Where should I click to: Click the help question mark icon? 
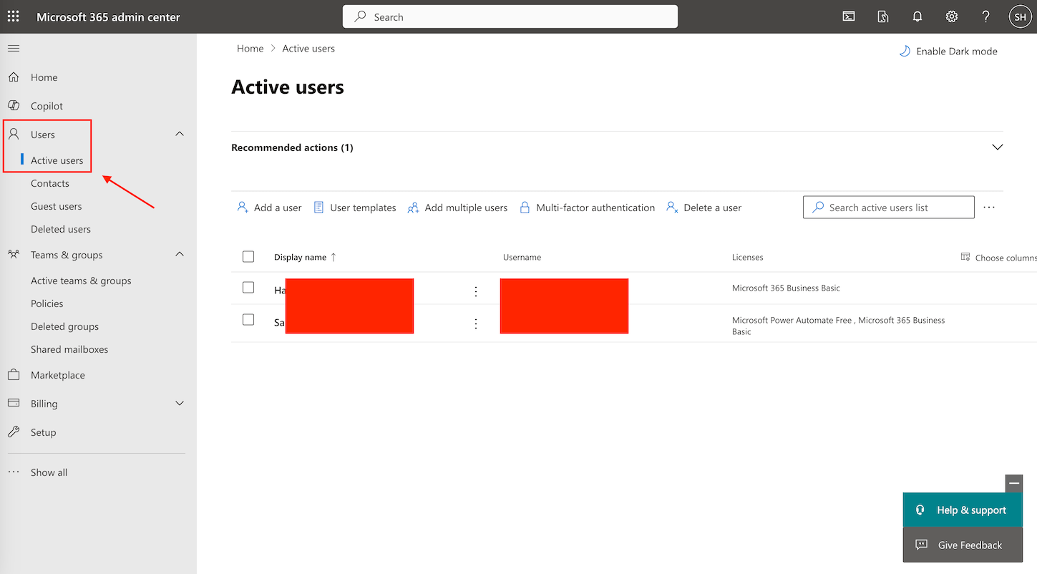[986, 16]
